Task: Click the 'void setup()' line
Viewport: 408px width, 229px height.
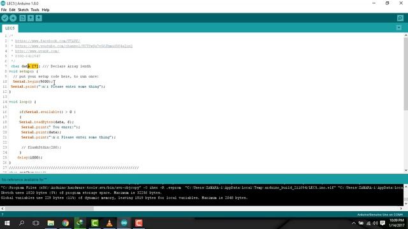Action: pos(24,71)
